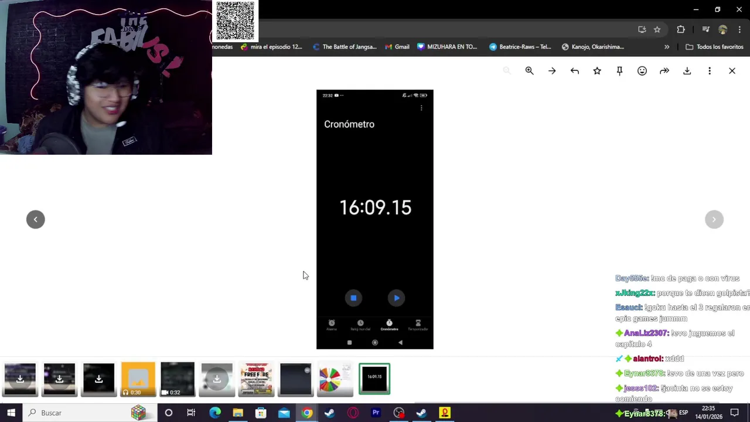Close the image viewer with X
The width and height of the screenshot is (750, 422).
(732, 71)
